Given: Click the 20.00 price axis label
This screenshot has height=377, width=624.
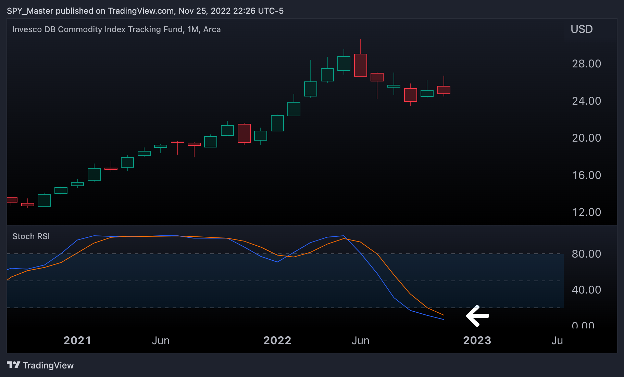Looking at the screenshot, I should [586, 138].
